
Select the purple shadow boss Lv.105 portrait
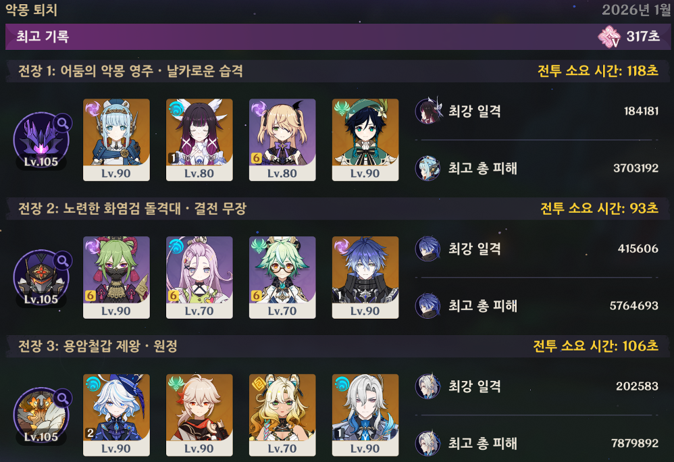[x=41, y=141]
